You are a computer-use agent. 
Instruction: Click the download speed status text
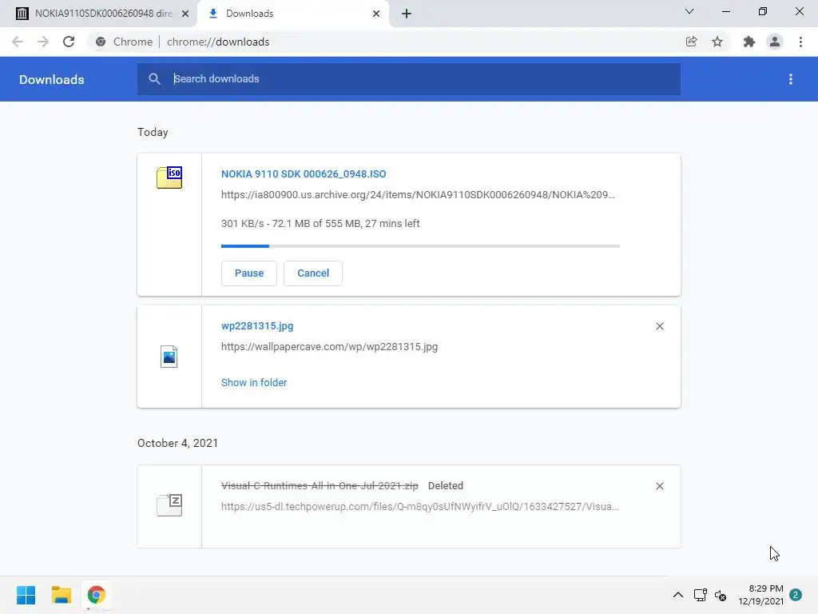click(x=320, y=224)
